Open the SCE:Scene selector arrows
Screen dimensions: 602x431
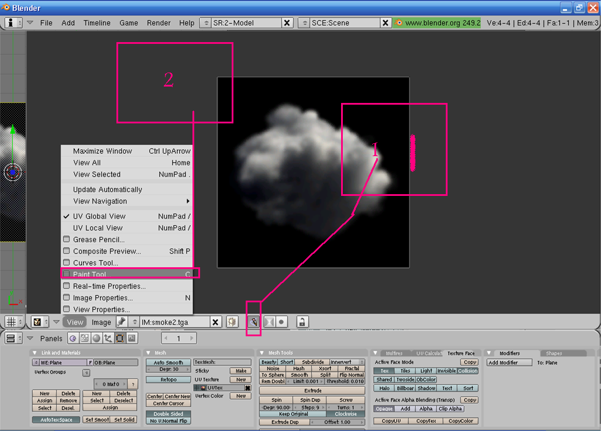click(x=305, y=23)
